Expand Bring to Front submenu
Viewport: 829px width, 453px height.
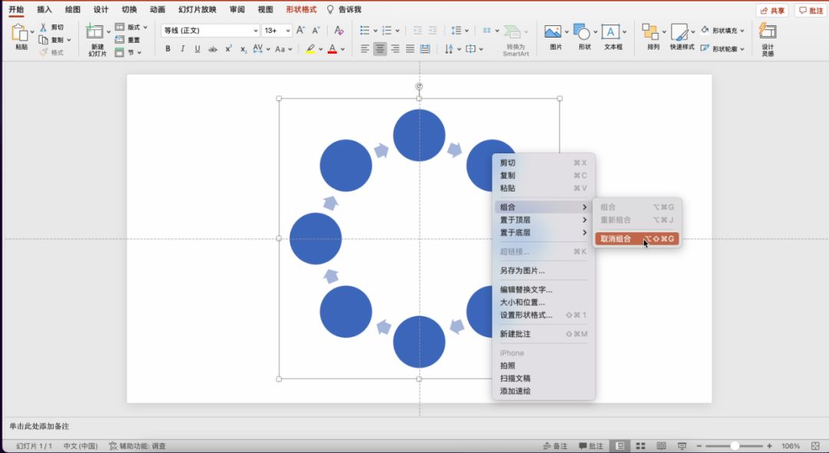pos(543,220)
